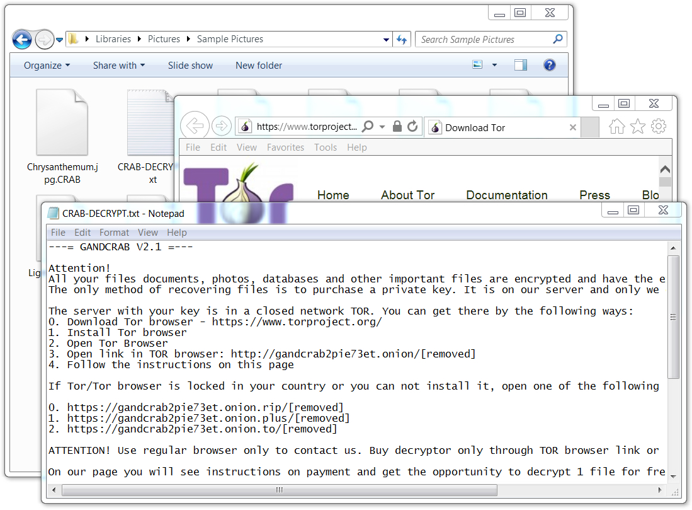
Task: Click Notepad vertical scrollbar up arrow
Action: [x=673, y=248]
